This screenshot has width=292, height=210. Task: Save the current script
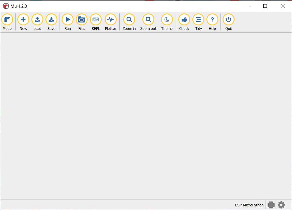pyautogui.click(x=51, y=22)
